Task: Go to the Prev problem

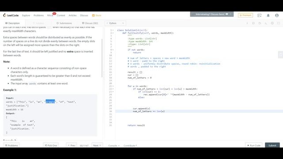Action: tap(72, 145)
